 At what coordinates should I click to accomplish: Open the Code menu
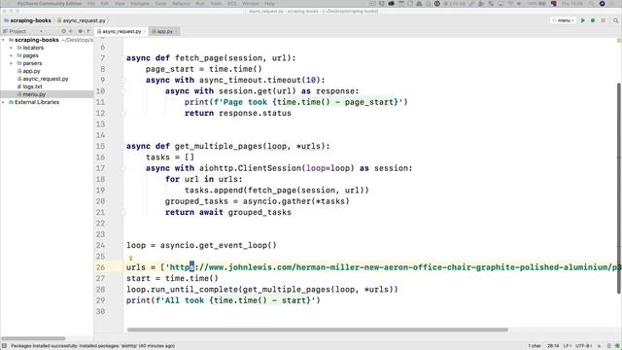coord(160,4)
